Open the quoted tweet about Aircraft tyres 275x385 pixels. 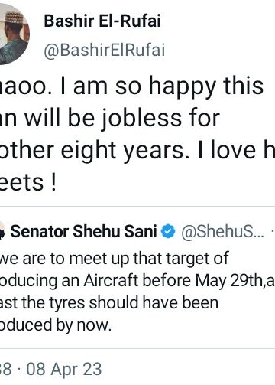coord(137,277)
